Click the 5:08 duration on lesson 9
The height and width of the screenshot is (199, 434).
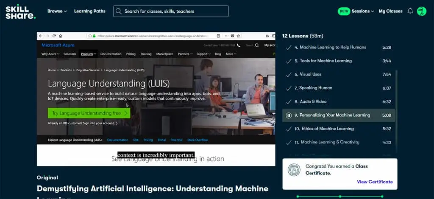point(387,115)
